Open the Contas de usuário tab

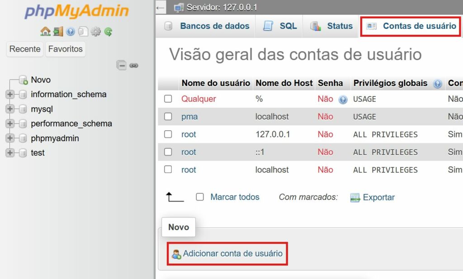coord(411,26)
